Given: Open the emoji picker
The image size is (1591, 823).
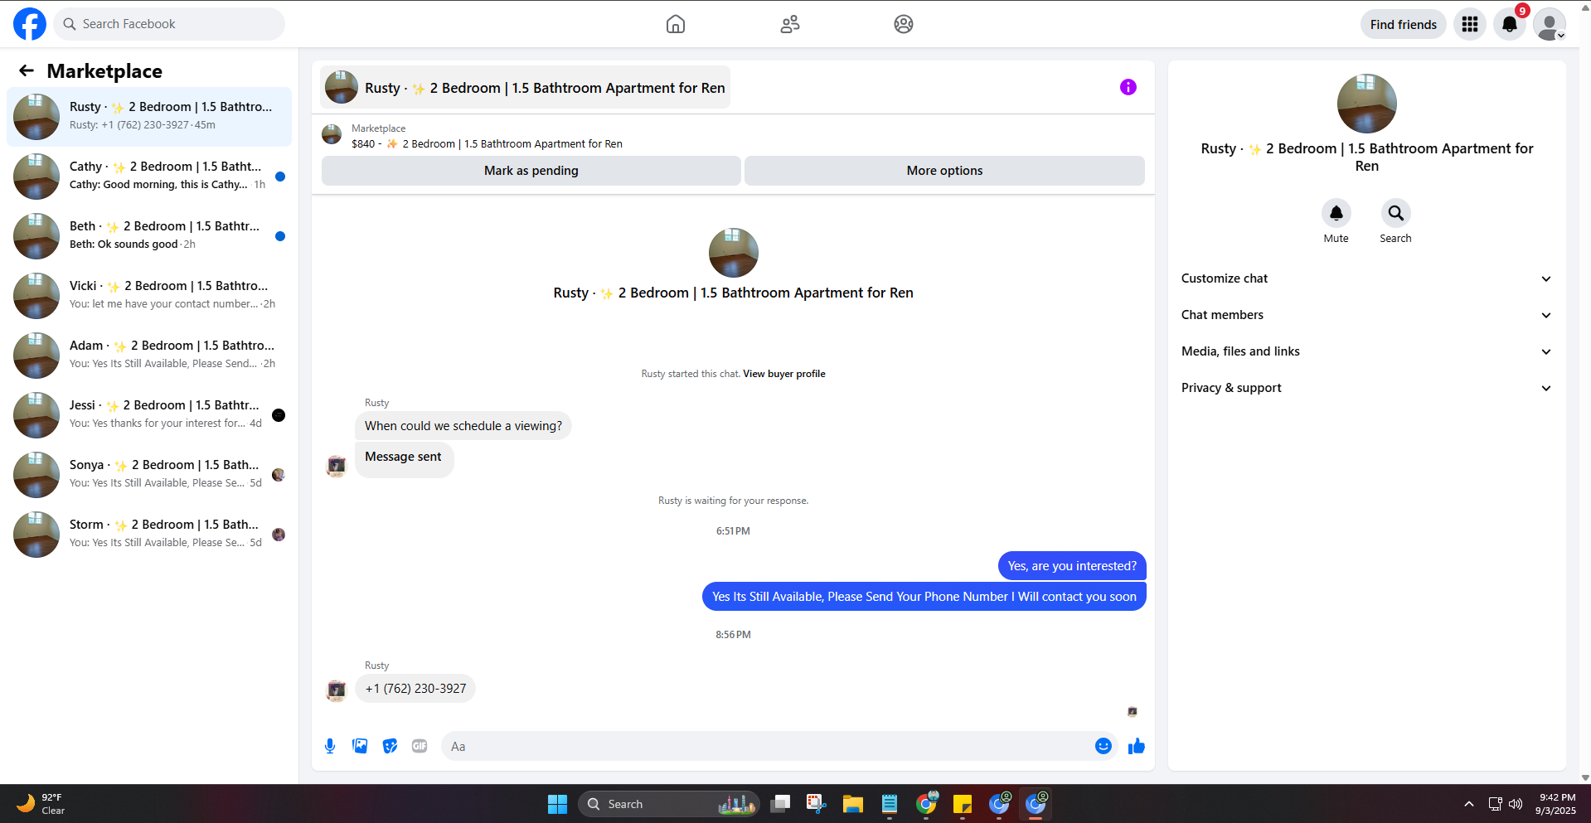Looking at the screenshot, I should point(1103,746).
